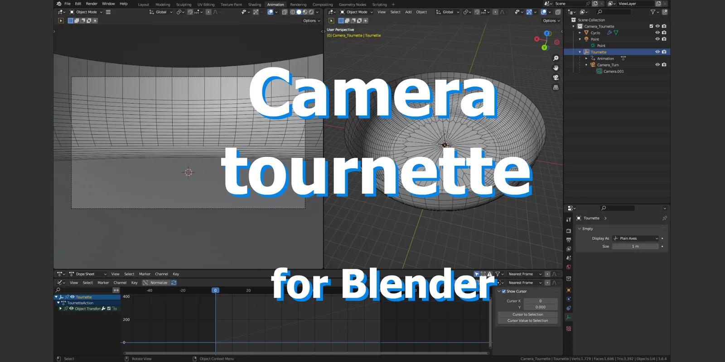Switch orthographic view with the grid icon
The image size is (725, 362).
(556, 87)
